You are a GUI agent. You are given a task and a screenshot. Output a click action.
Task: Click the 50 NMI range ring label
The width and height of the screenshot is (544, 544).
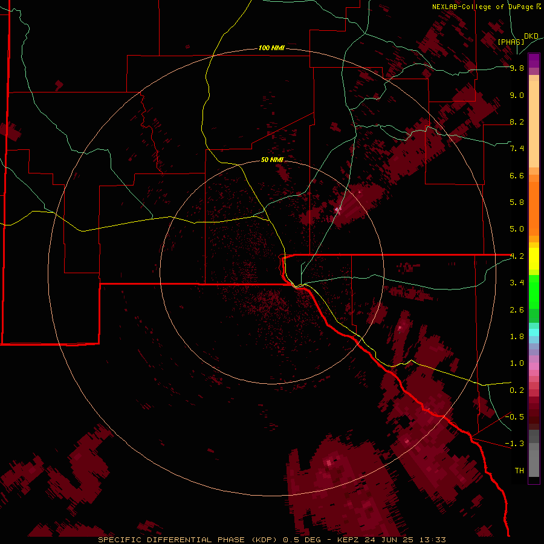272,160
